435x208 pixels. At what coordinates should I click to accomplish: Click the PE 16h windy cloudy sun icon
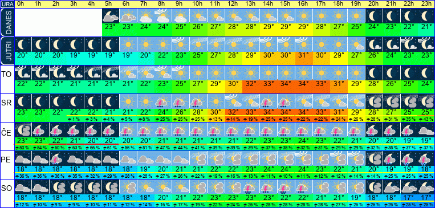point(304,158)
